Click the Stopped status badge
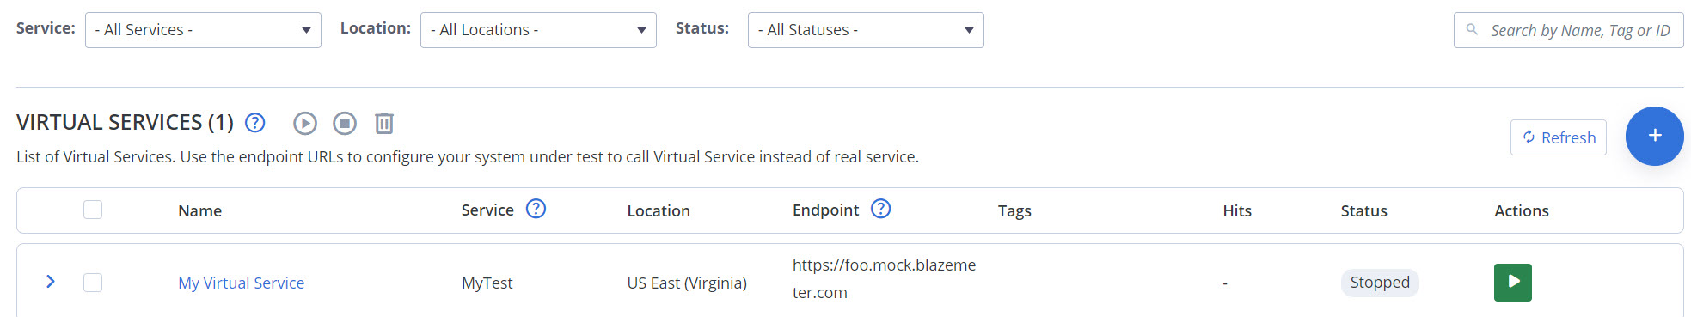This screenshot has height=317, width=1691. (1380, 283)
